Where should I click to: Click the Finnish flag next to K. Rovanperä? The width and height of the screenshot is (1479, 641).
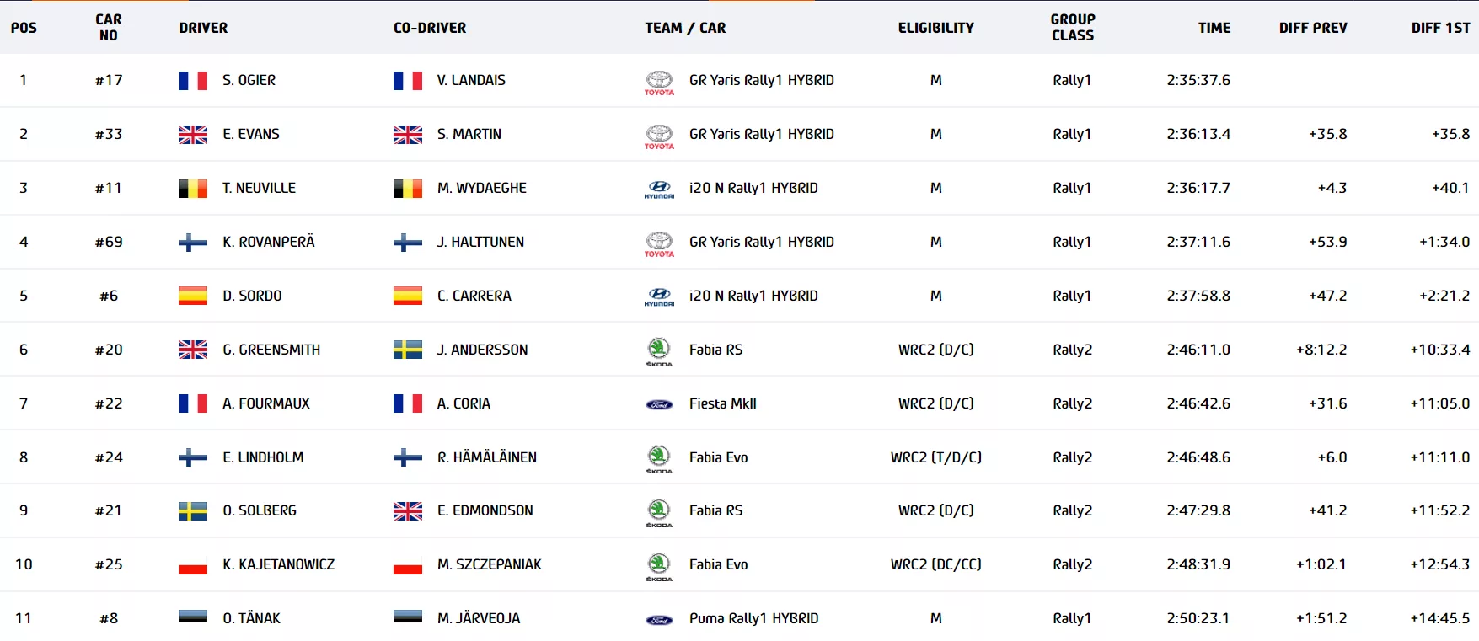(193, 243)
